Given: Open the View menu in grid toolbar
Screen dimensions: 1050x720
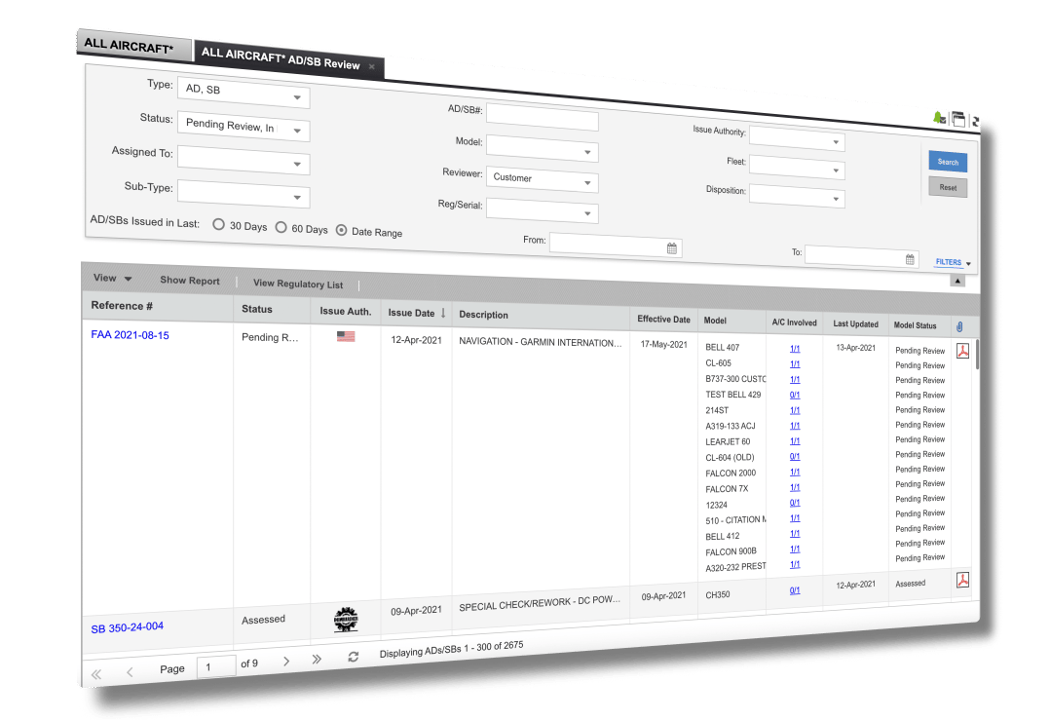Looking at the screenshot, I should click(x=112, y=279).
